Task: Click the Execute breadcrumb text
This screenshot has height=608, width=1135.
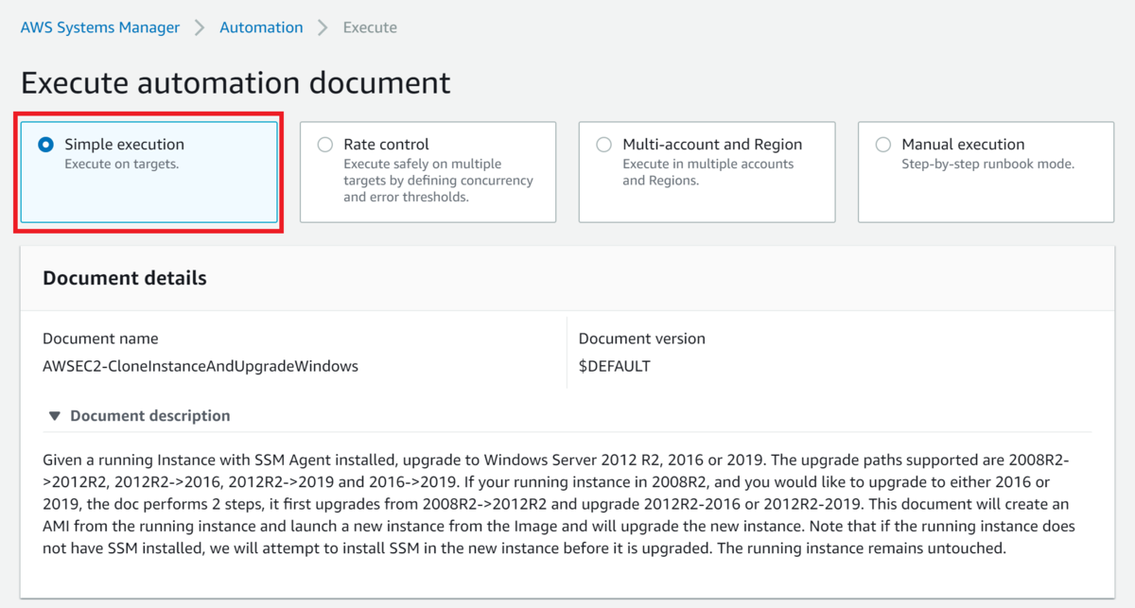Action: pos(370,27)
